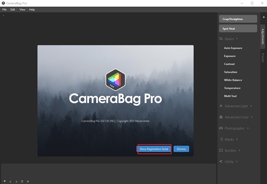Viewport: 267px width, 184px height.
Task: Switch to the Adjustments side tab
Action: pos(263,36)
